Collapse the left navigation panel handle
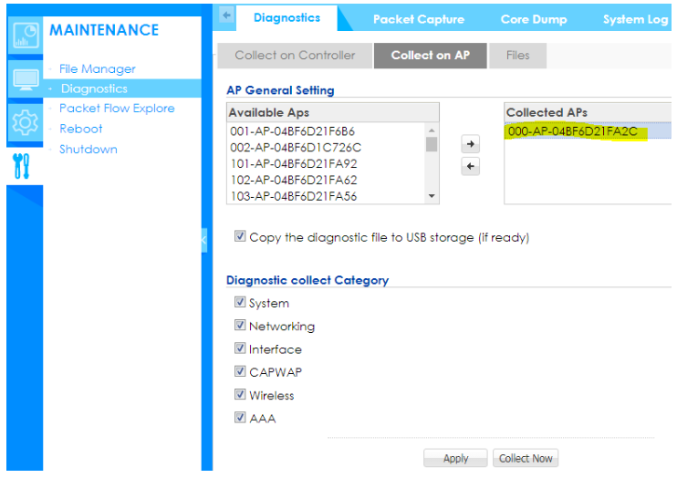Viewport: 677px width, 478px height. point(204,239)
